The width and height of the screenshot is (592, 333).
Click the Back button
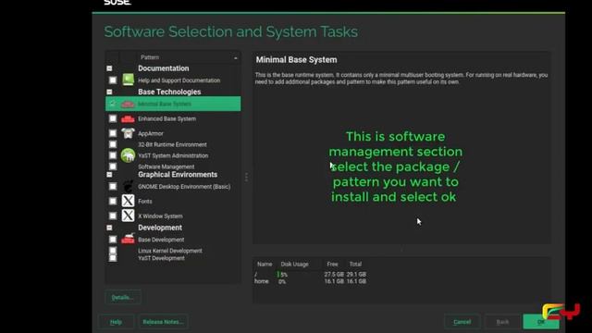[502, 322]
